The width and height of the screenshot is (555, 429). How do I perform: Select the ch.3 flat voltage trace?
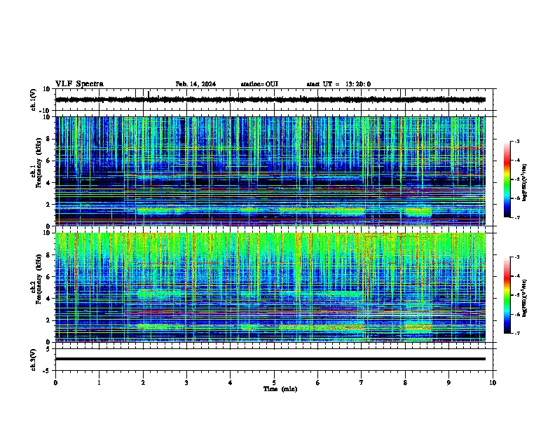coord(270,359)
